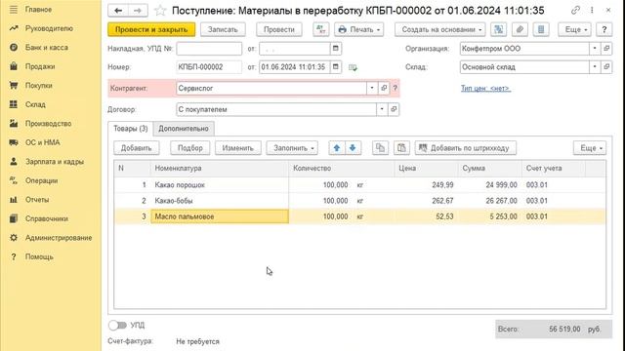Switch to Товары (3) tab
Screen dimensions: 625x351
tap(130, 129)
